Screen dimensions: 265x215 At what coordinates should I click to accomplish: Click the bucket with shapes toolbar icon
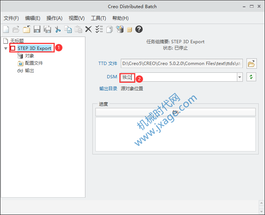[120, 29]
